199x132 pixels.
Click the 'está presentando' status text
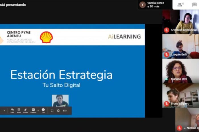(x=13, y=5)
